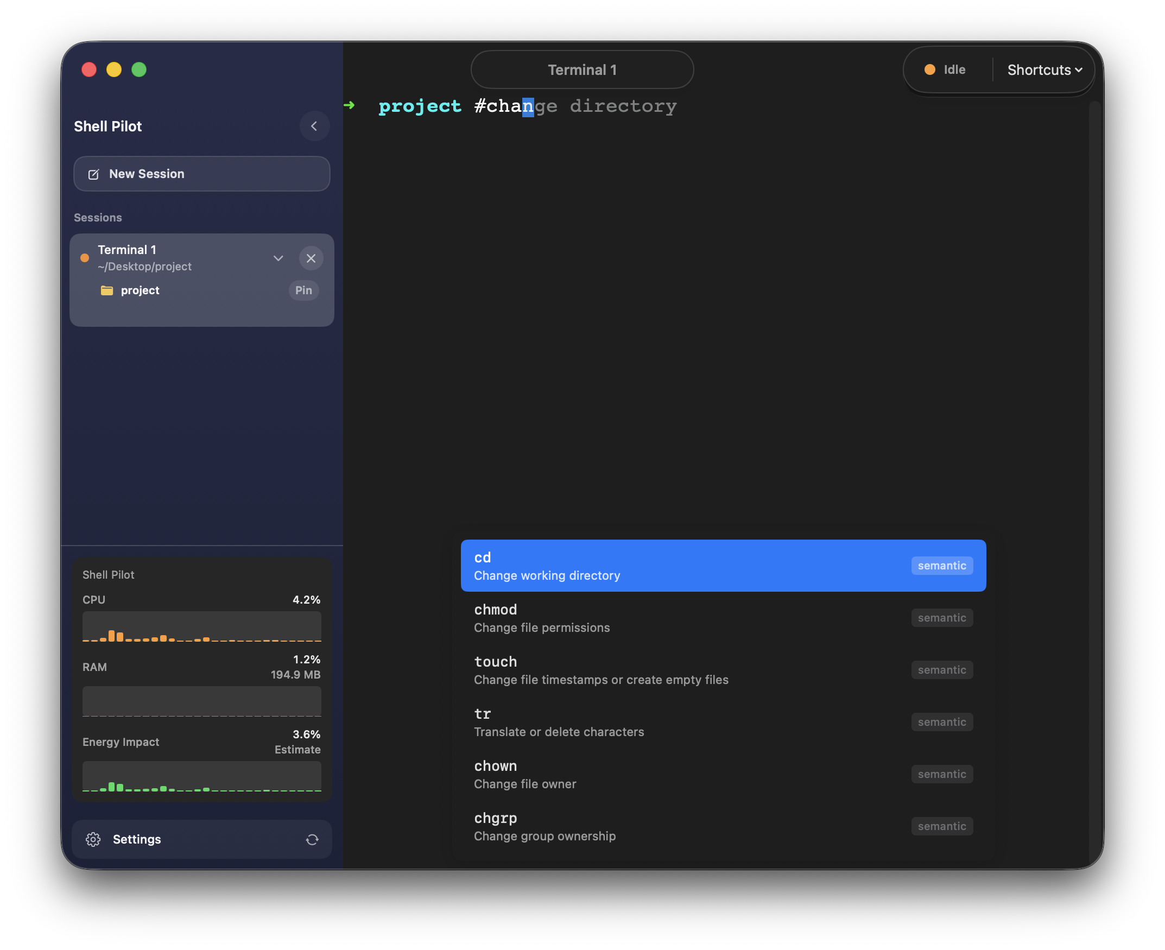Click the refresh icon beside Settings
1165x950 pixels.
point(312,839)
